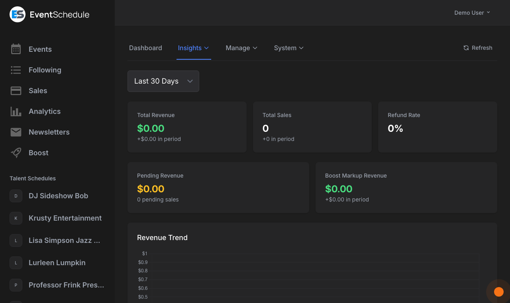Open Sales via the credit card icon
This screenshot has width=510, height=303.
tap(16, 91)
